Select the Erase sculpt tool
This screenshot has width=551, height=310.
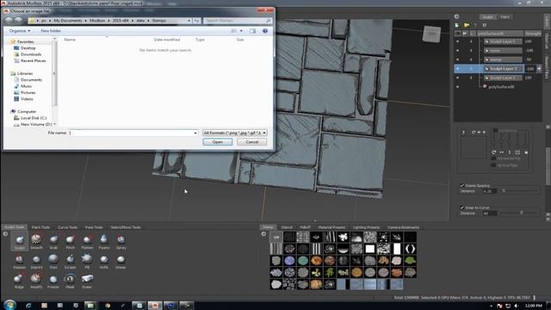click(x=87, y=281)
